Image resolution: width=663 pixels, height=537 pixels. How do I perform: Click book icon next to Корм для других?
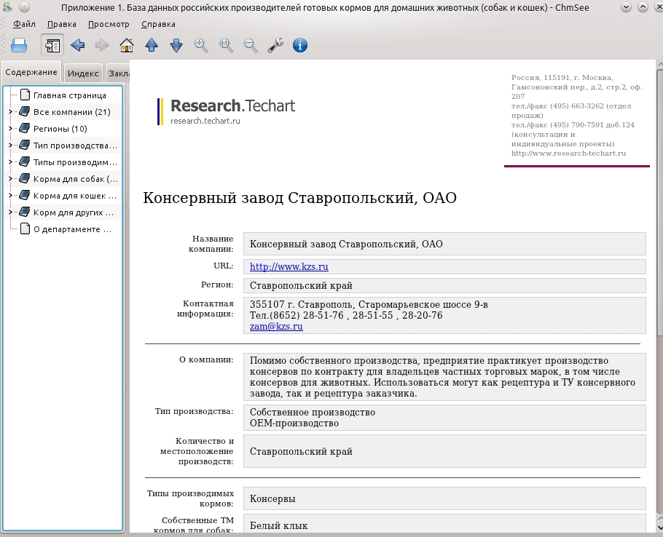point(25,212)
